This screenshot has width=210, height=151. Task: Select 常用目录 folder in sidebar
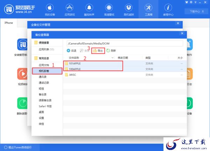(x=42, y=58)
